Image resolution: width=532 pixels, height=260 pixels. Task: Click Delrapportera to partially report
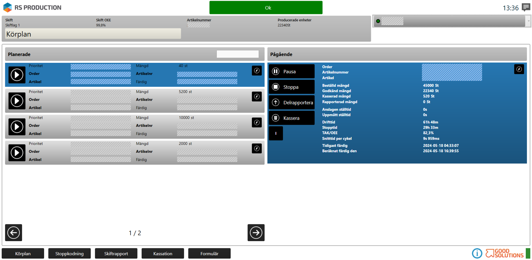291,102
